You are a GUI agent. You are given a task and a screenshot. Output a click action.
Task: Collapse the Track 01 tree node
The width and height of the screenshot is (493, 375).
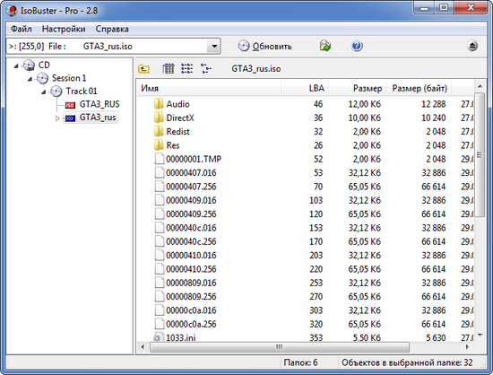(x=44, y=92)
